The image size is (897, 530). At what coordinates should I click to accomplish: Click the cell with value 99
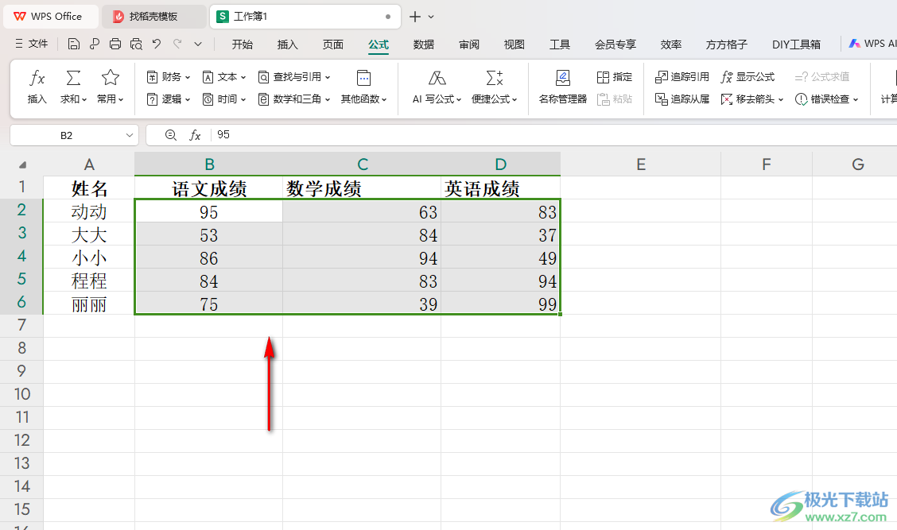501,304
